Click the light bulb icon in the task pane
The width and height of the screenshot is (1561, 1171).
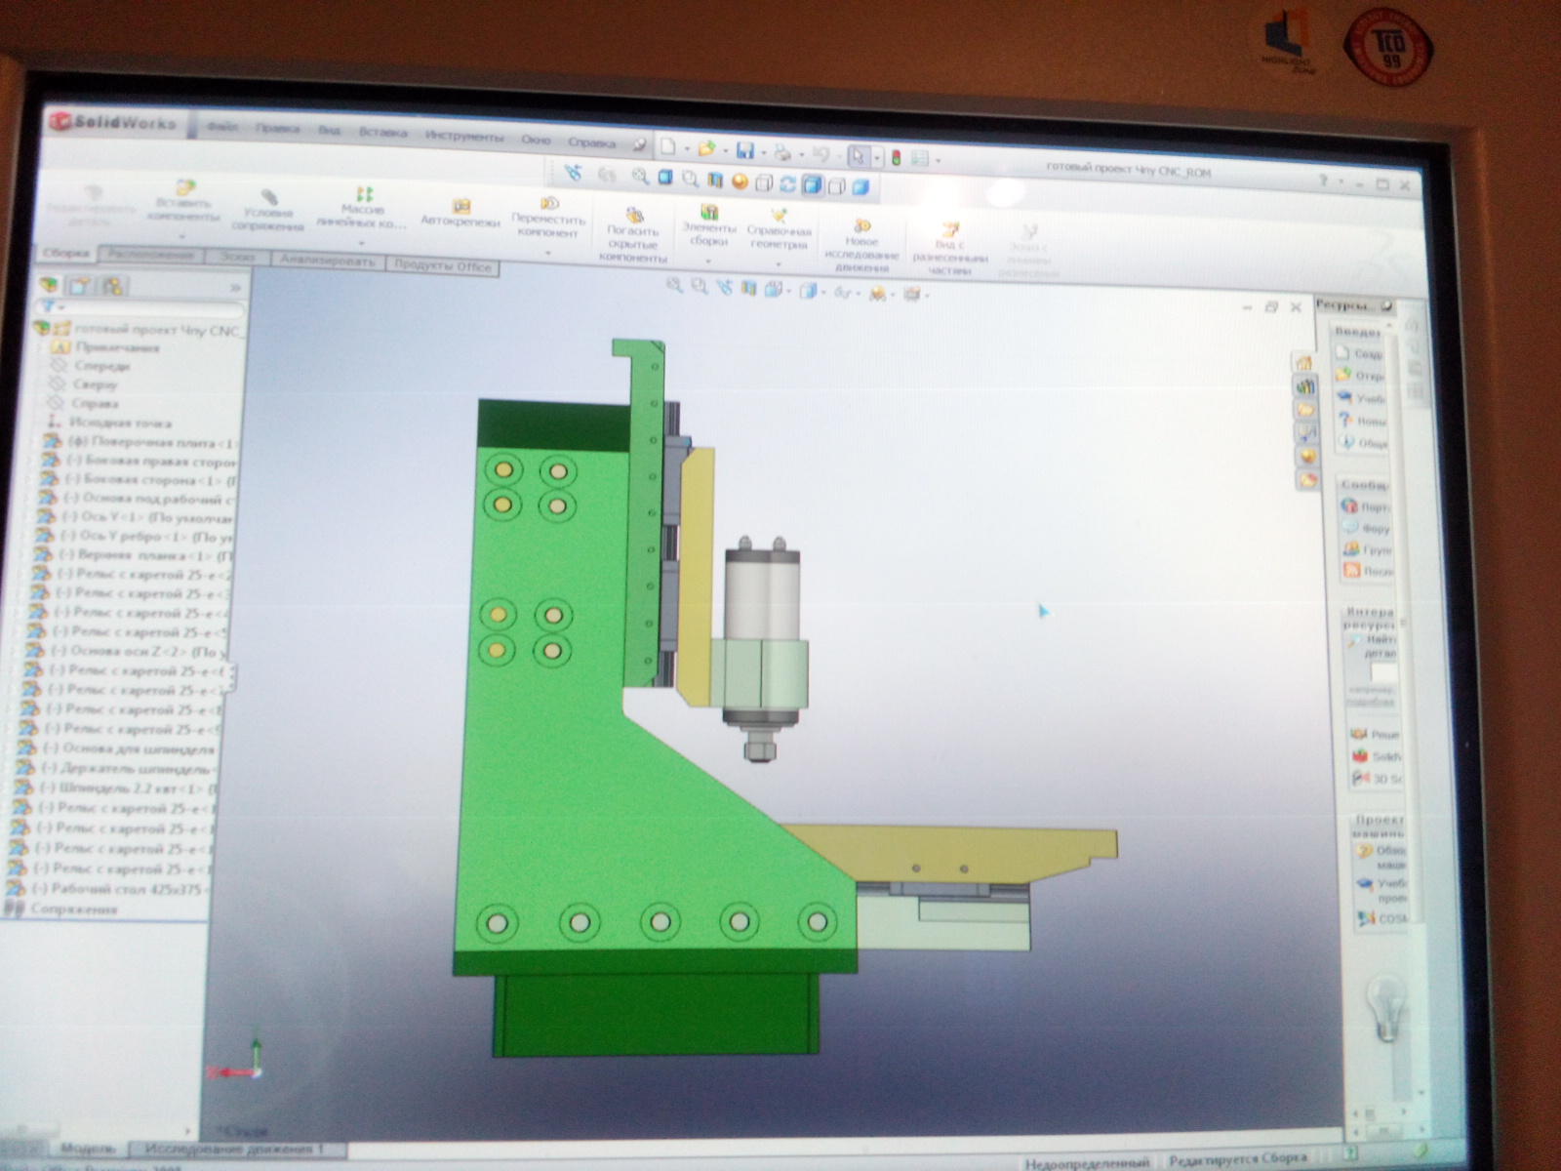[1386, 1008]
